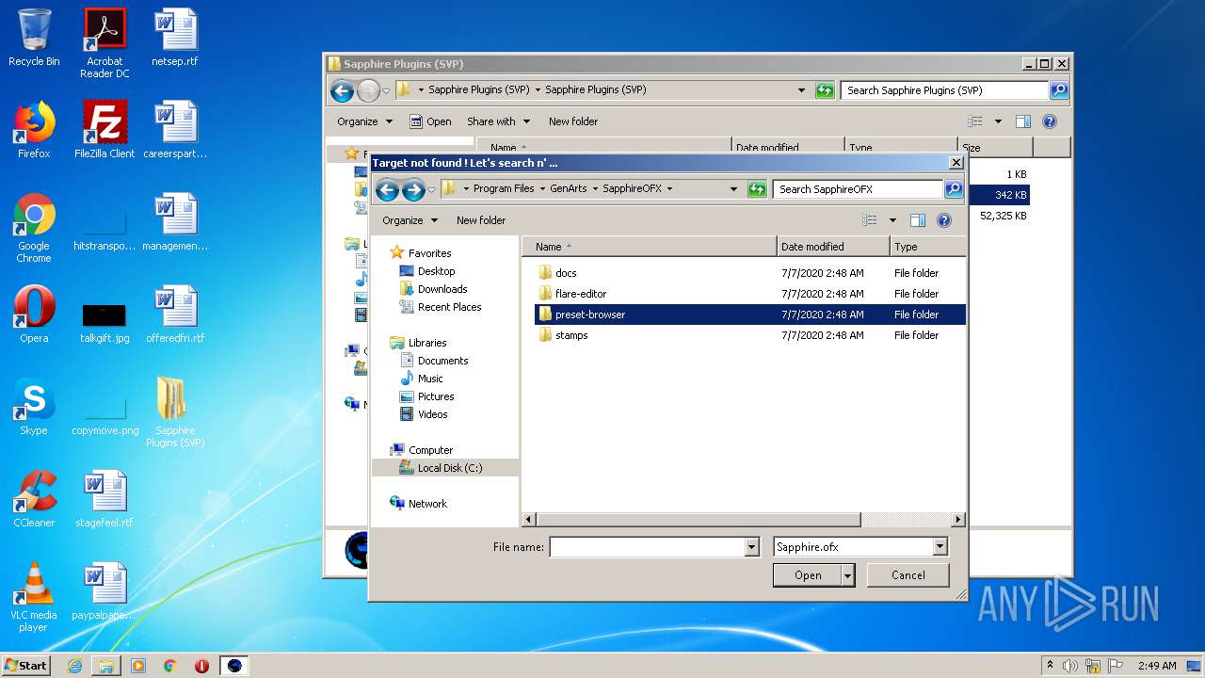Click the Open button's split arrow
Screen dimensions: 1205x678
pos(848,575)
